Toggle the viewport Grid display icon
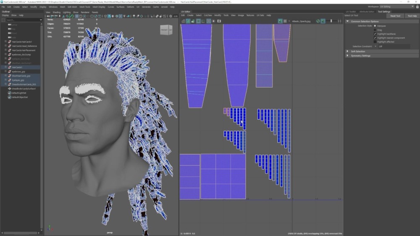The image size is (420, 236). [x=77, y=16]
